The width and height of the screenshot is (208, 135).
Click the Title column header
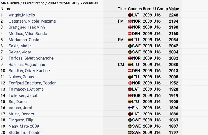tap(122, 9)
